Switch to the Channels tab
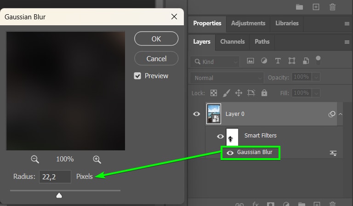This screenshot has height=206, width=353. (x=232, y=42)
